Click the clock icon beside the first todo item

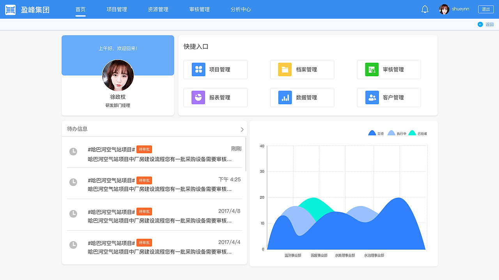(73, 152)
